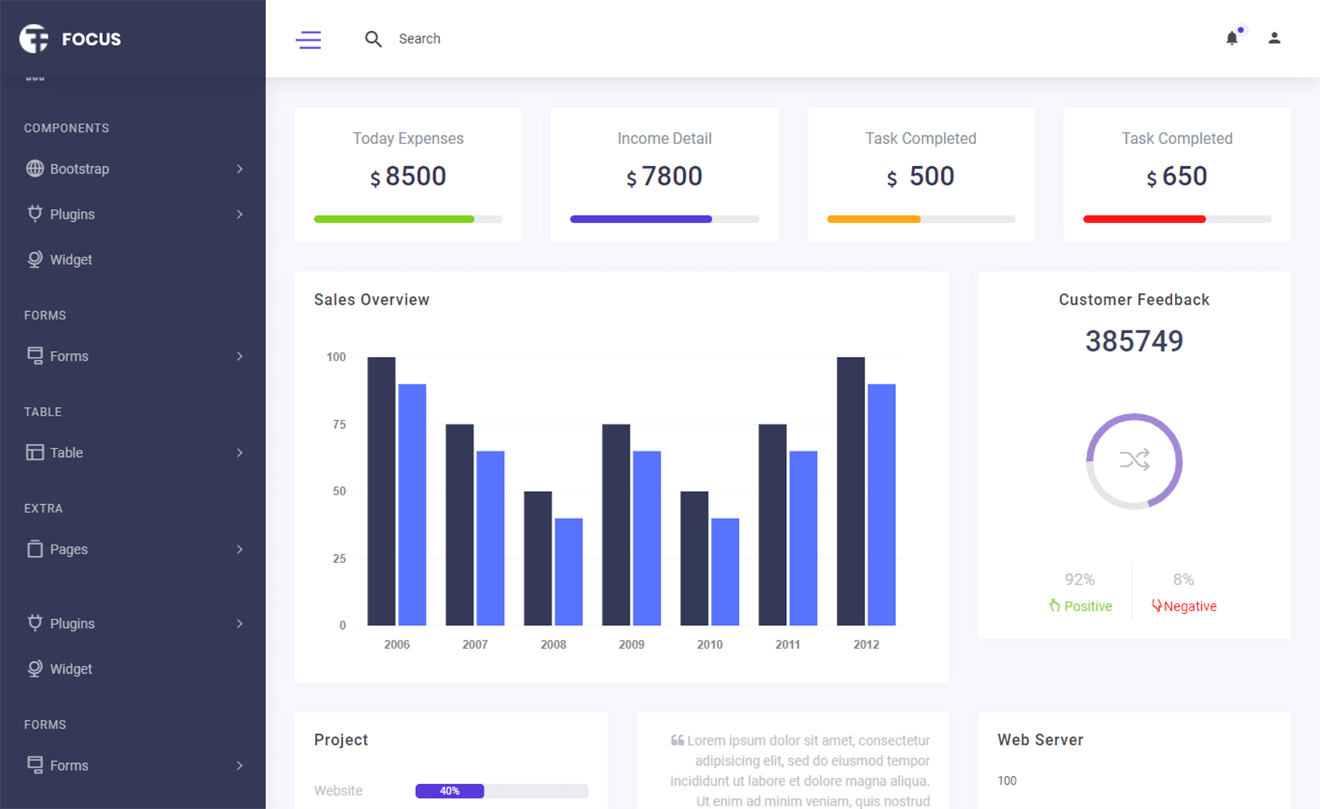Image resolution: width=1320 pixels, height=809 pixels.
Task: Click the Positive feedback percentage link
Action: 1079,606
